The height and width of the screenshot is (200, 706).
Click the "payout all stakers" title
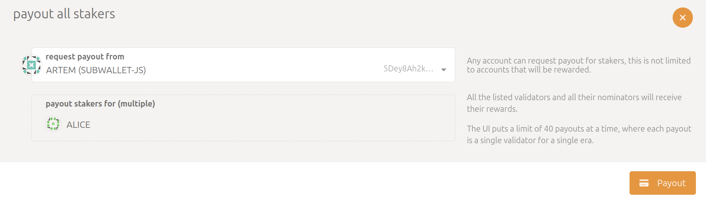click(64, 14)
